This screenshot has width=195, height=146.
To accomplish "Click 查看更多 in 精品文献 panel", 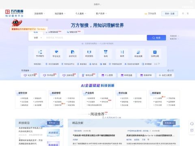I will pyautogui.click(x=169, y=123).
